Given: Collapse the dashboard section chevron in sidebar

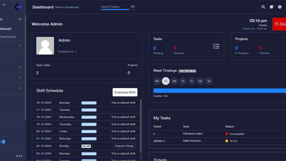Looking at the screenshot, I should [x=20, y=19].
